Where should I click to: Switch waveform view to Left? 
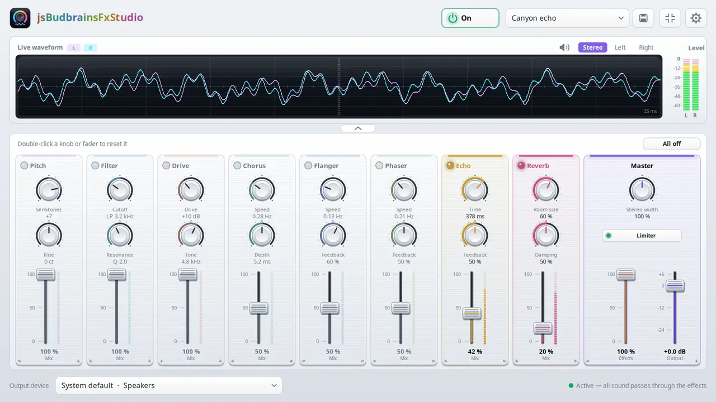(x=620, y=47)
